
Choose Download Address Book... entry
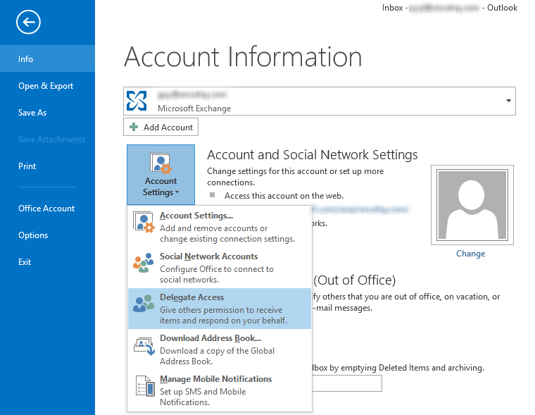point(220,349)
